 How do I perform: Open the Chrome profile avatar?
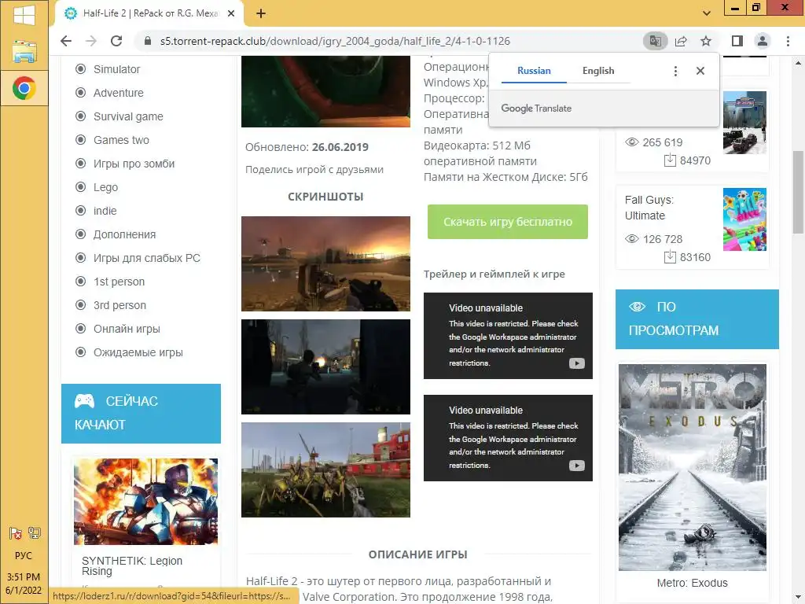coord(763,41)
